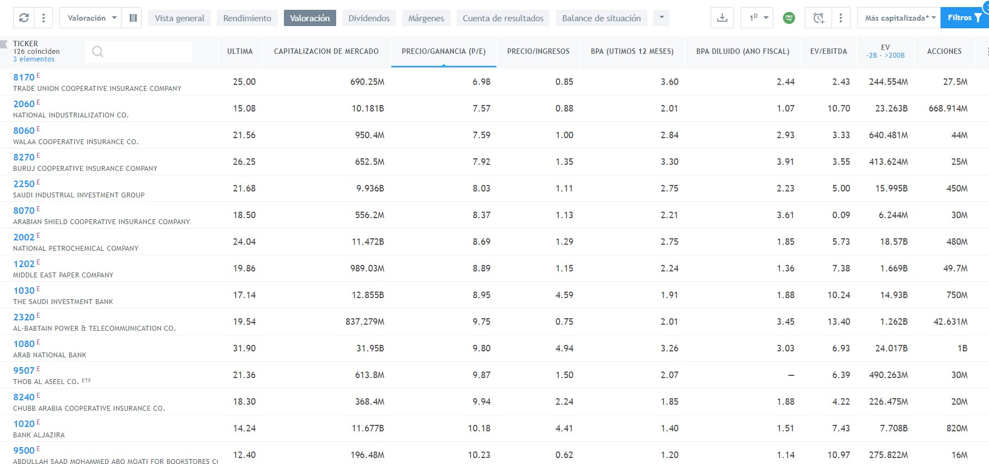The image size is (989, 464).
Task: Switch to the Márgenes tab
Action: (x=426, y=18)
